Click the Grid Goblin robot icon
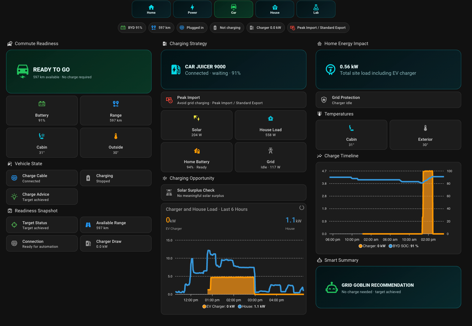The height and width of the screenshot is (326, 472). tap(332, 288)
